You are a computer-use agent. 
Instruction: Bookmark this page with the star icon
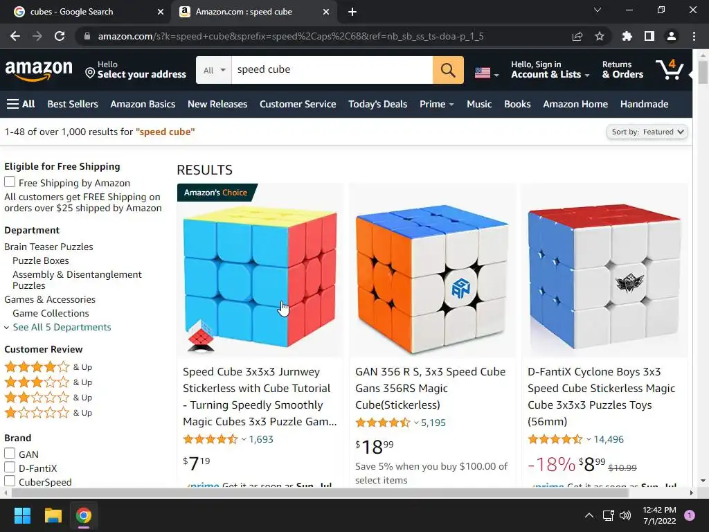coord(600,36)
